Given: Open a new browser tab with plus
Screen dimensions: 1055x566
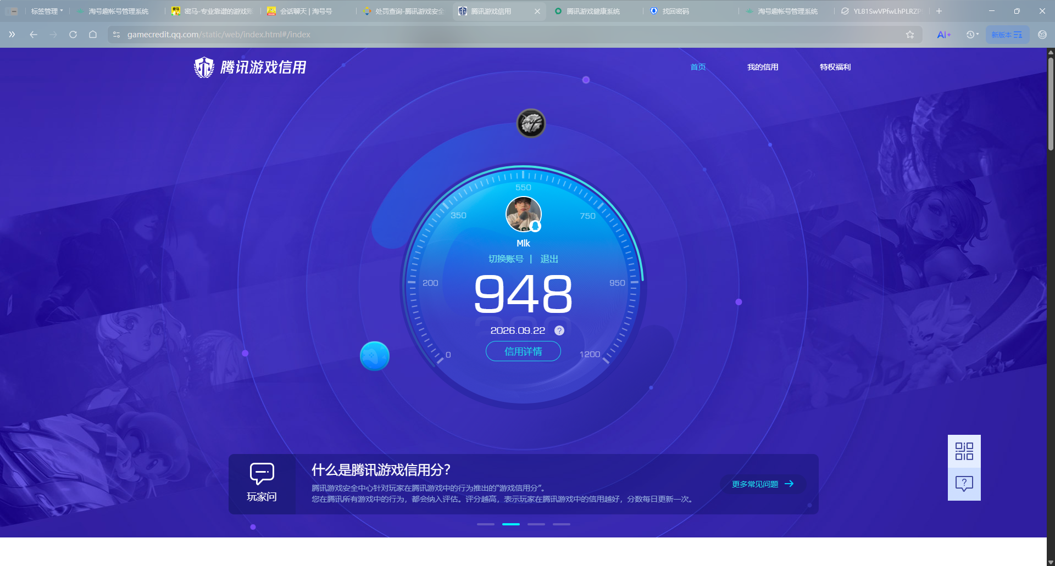Looking at the screenshot, I should point(939,11).
